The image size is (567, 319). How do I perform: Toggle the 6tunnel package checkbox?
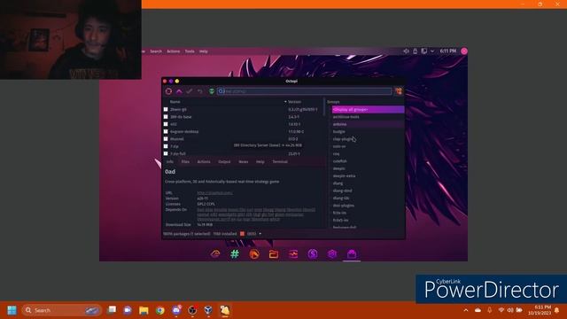click(166, 139)
